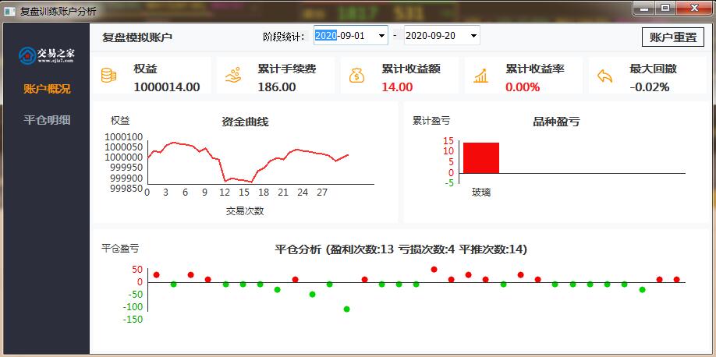This screenshot has height=357, width=716.
Task: Click the 累计收益率 growth chart icon
Action: 481,76
